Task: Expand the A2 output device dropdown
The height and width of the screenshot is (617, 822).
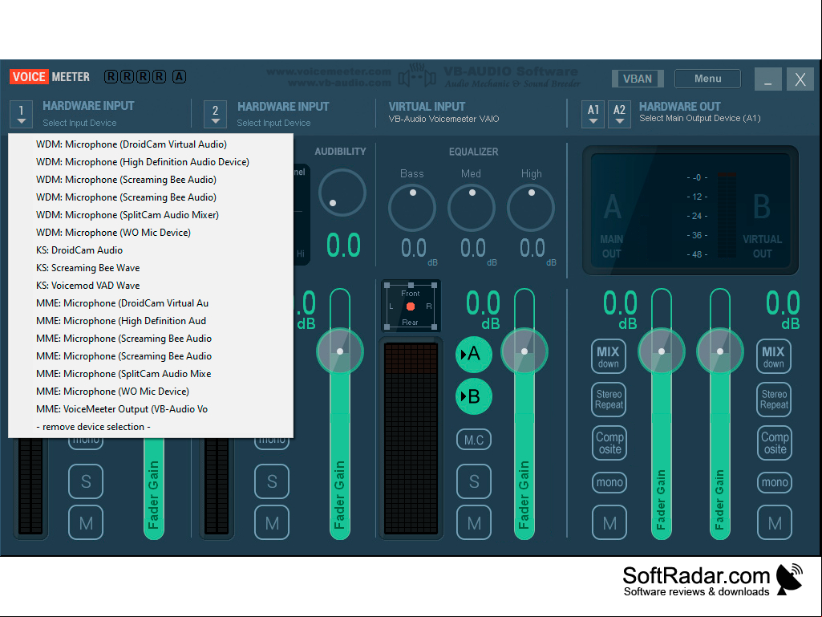Action: click(619, 114)
